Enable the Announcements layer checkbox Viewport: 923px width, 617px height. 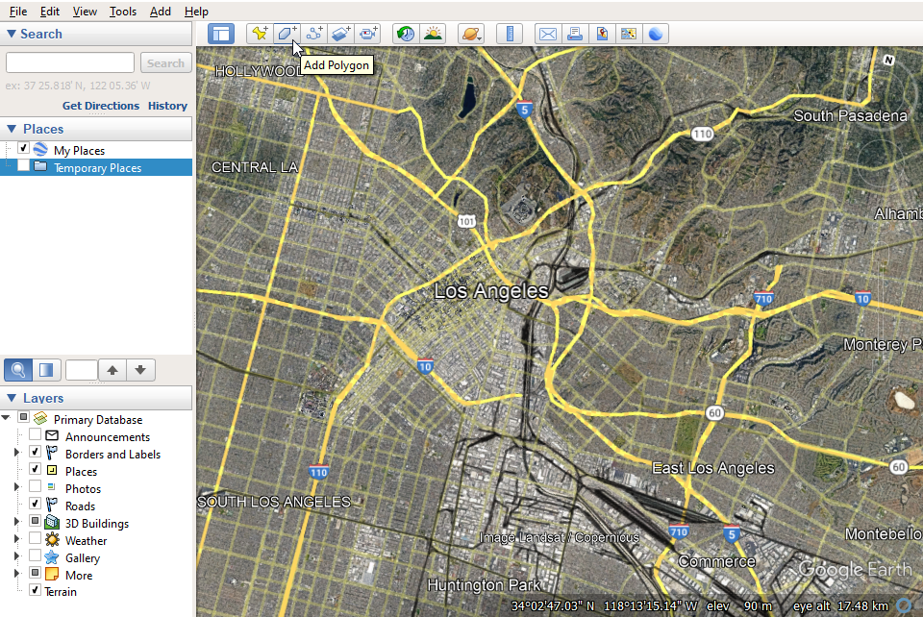coord(36,434)
